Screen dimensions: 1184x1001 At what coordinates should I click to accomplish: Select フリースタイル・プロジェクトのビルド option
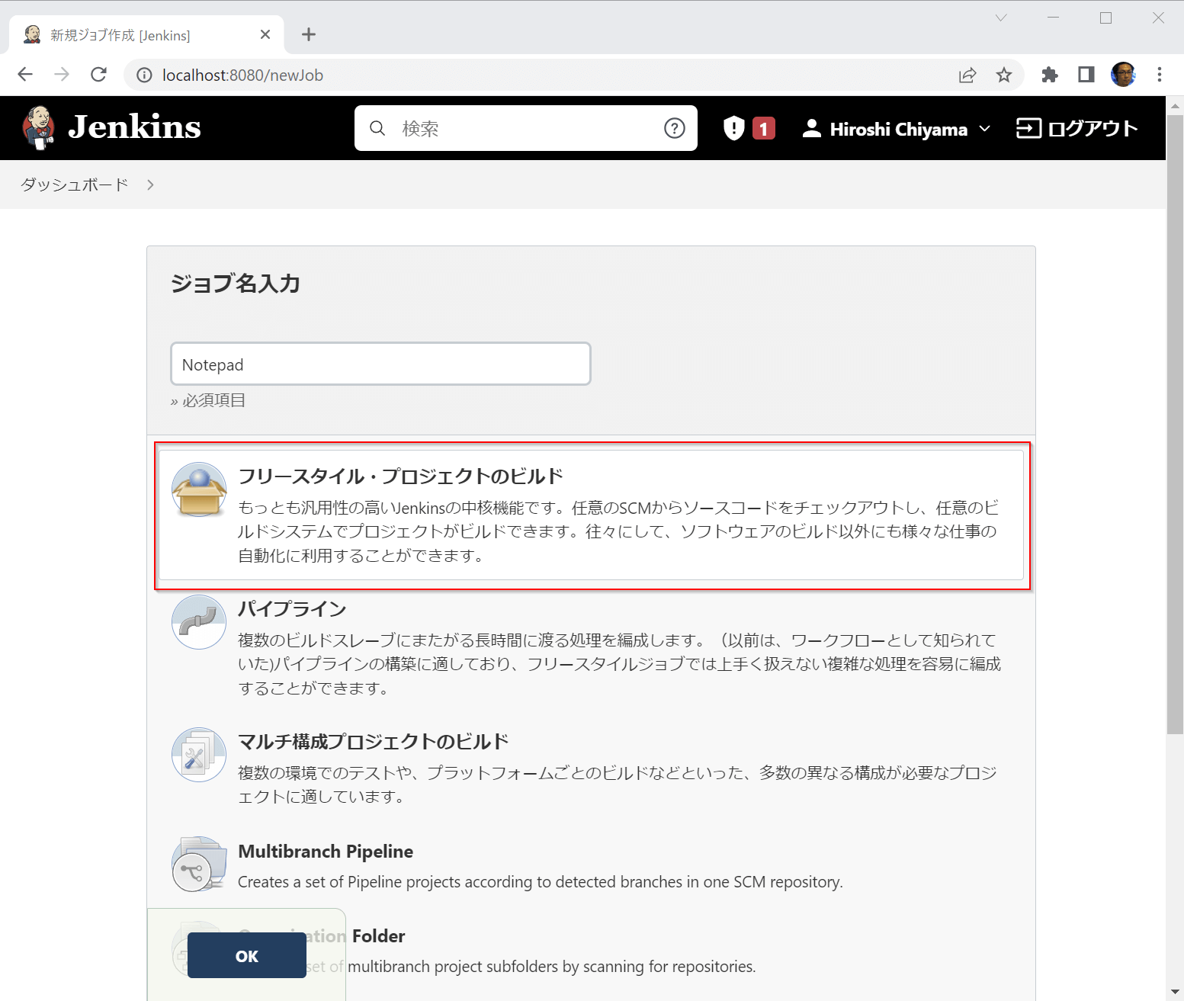click(x=591, y=515)
